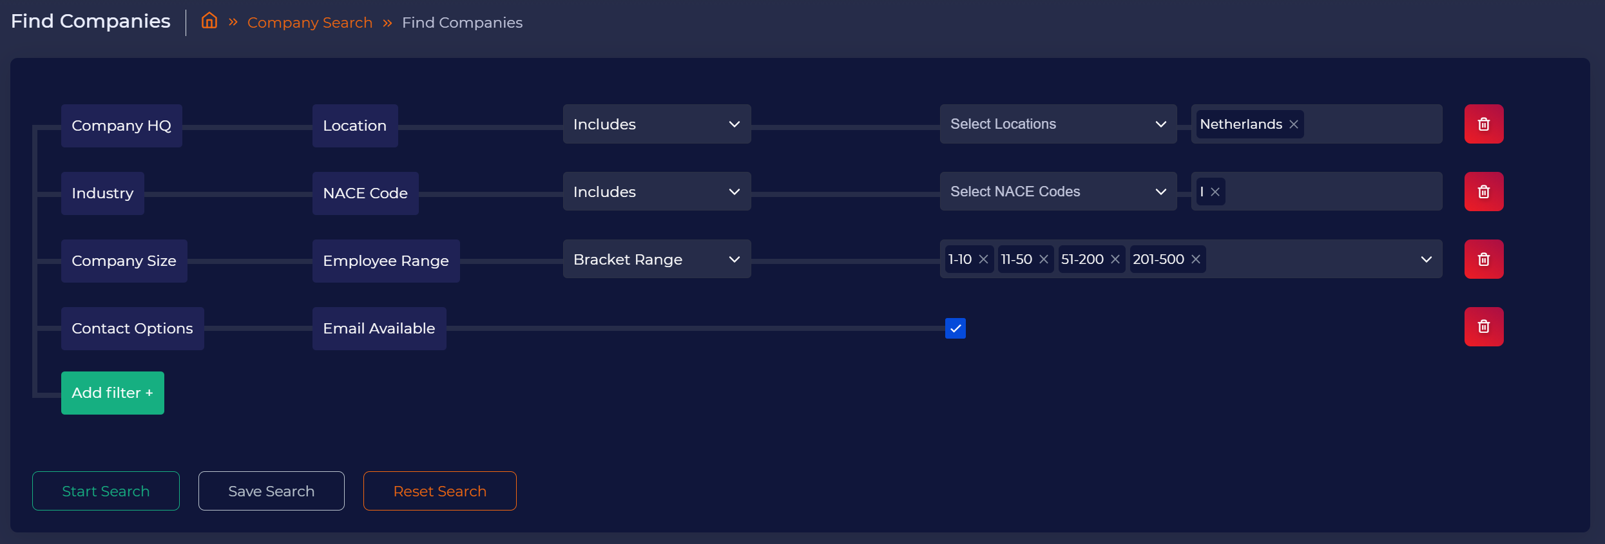Go to Company Search breadcrumb link
Screen dimensions: 1605x544
[x=309, y=23]
